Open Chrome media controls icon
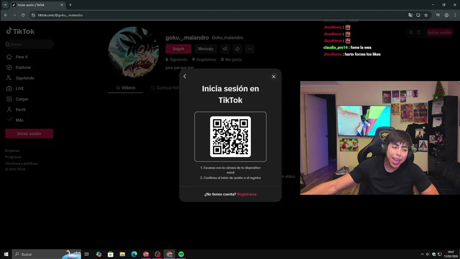 click(x=438, y=15)
